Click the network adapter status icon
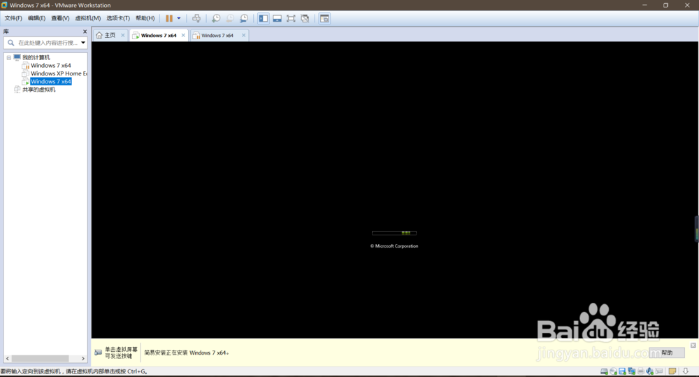This screenshot has width=699, height=377. (x=632, y=371)
